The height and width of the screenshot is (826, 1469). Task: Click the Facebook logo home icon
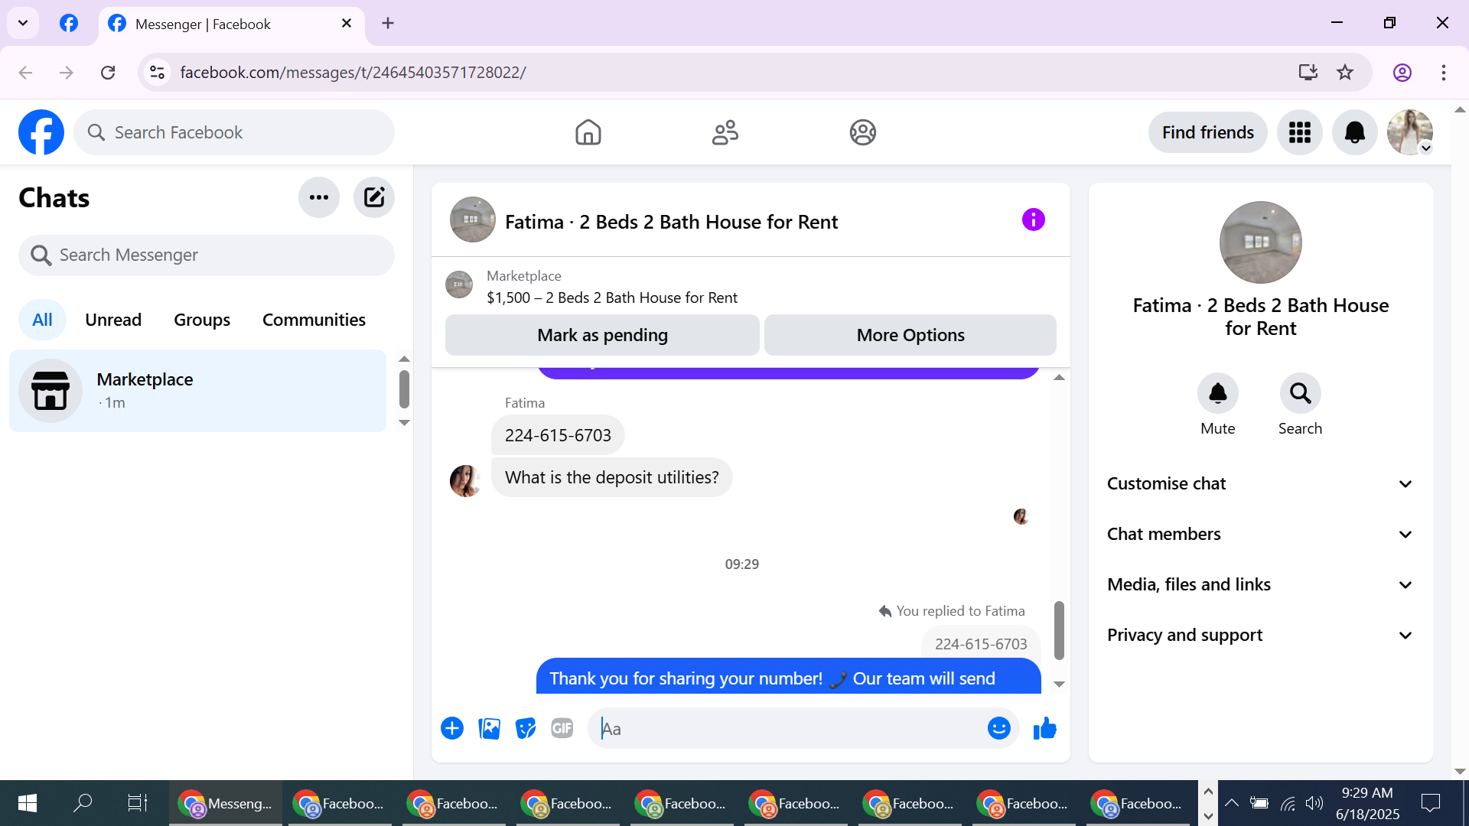click(41, 132)
